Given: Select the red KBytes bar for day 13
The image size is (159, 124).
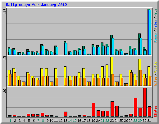Looking at the screenshot, I should pos(66,114).
